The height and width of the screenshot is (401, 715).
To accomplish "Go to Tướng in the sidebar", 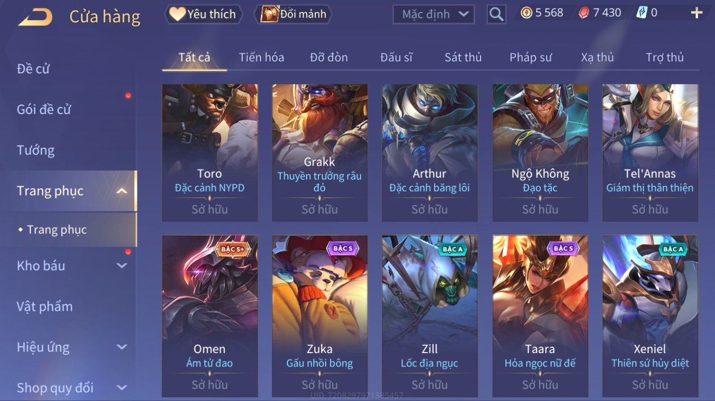I will coord(36,150).
